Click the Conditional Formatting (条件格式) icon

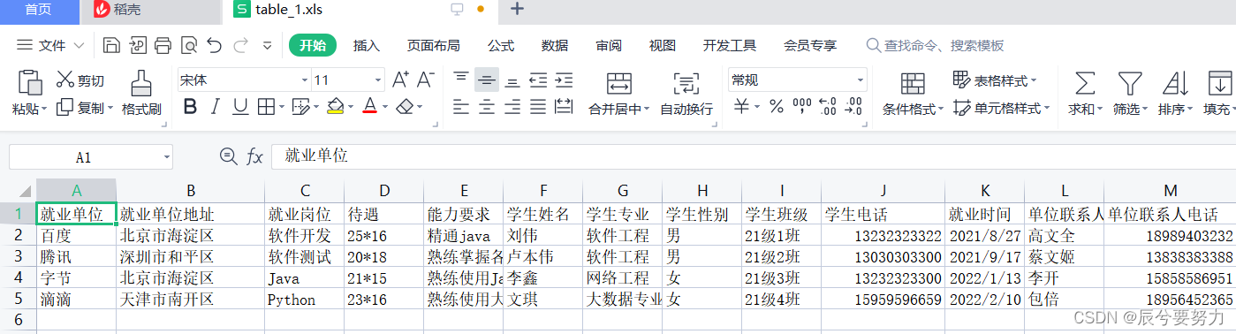coord(913,84)
